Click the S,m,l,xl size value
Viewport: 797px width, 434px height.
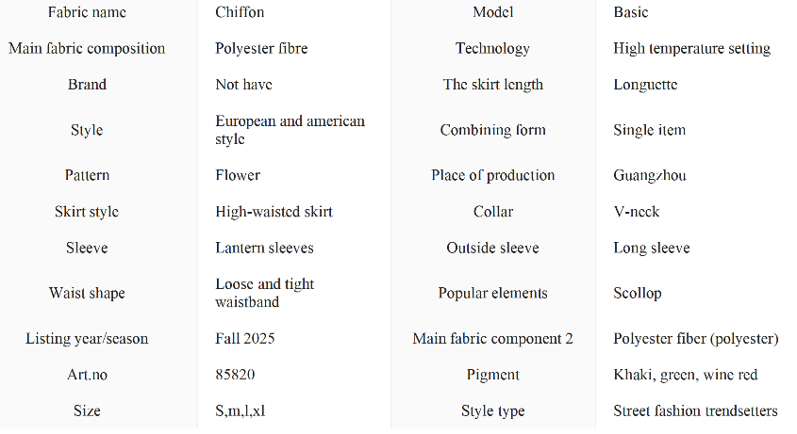click(x=240, y=410)
